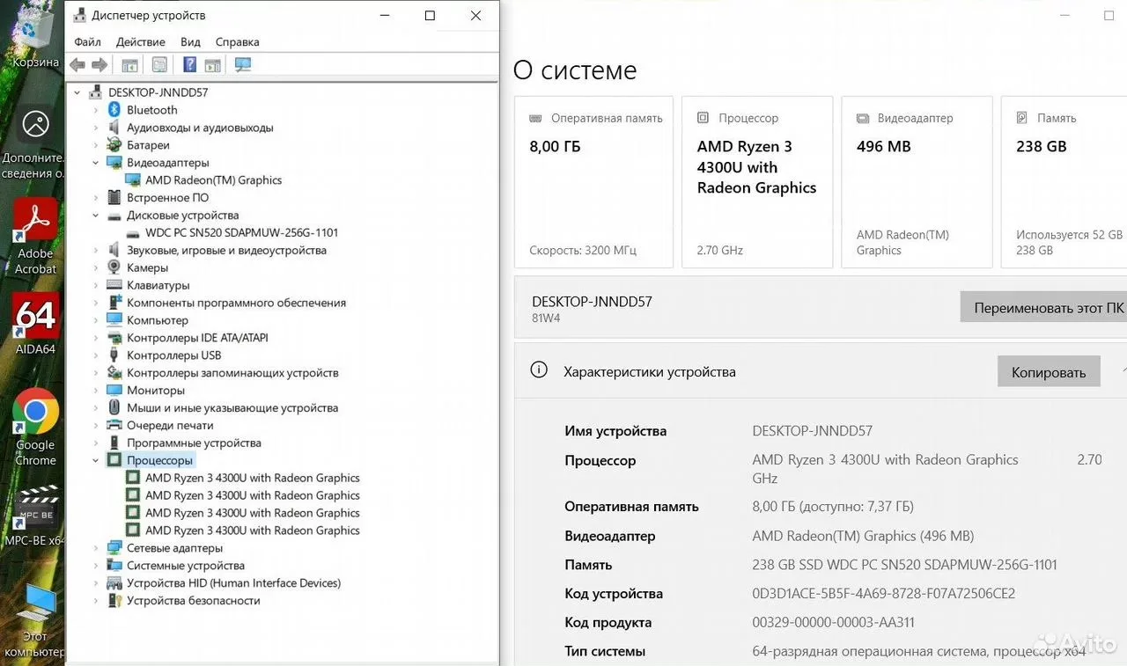Select Контроллеры IDE ATA/ATAPI item
Viewport: 1127px width, 666px height.
point(197,338)
